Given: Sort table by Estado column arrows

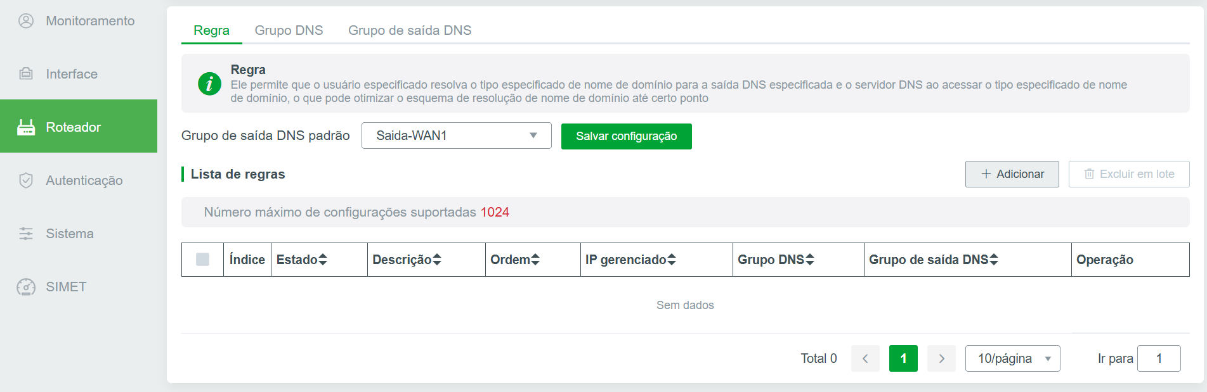Looking at the screenshot, I should click(x=323, y=260).
